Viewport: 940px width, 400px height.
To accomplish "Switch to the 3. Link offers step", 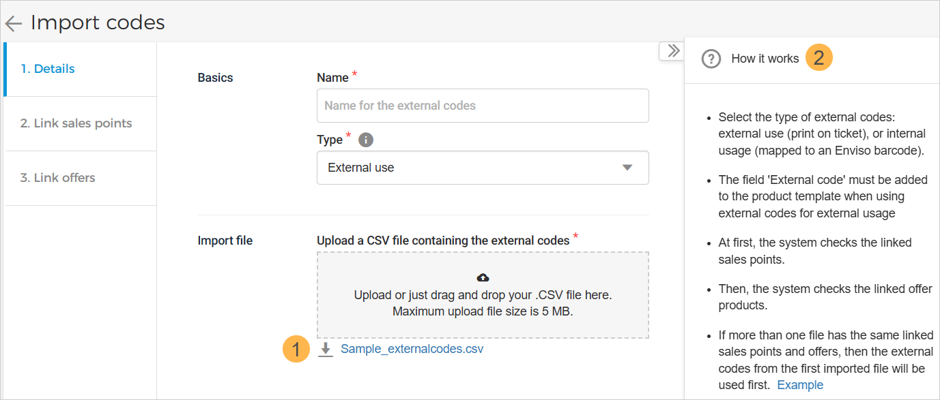I will coord(57,178).
